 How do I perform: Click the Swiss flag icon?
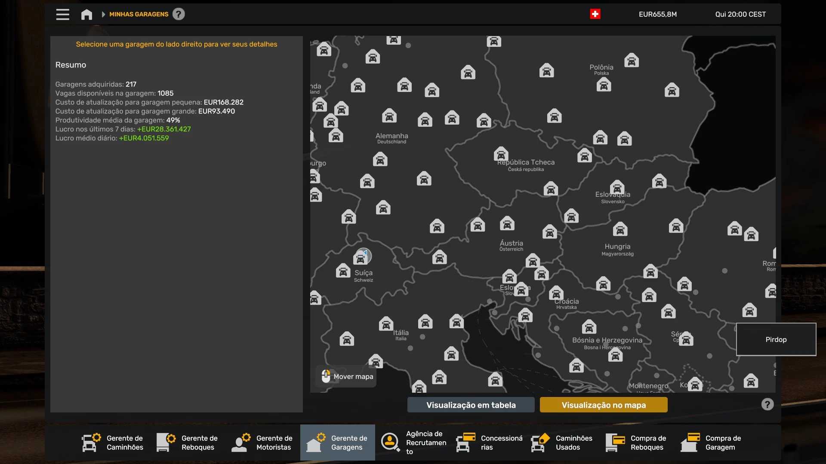[x=595, y=14]
